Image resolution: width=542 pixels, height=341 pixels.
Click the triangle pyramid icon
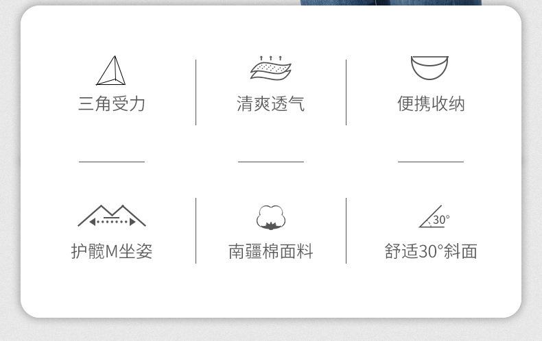click(x=111, y=71)
